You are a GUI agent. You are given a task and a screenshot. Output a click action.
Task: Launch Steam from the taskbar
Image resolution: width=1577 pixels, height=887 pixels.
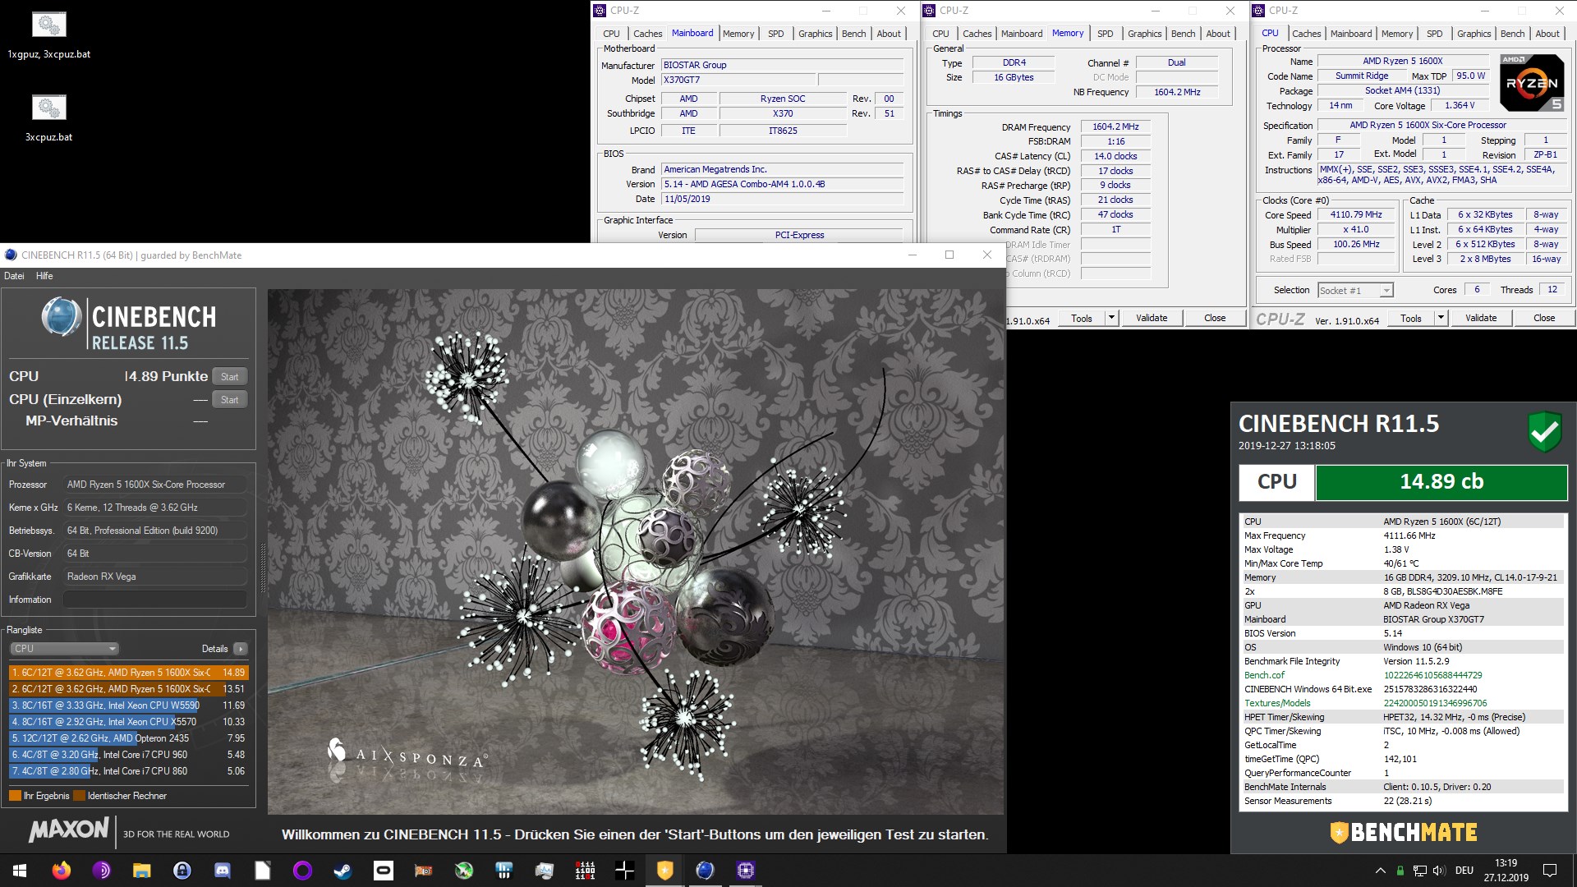(343, 871)
